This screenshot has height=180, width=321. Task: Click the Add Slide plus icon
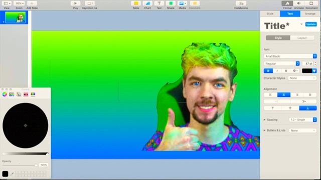tap(32, 3)
